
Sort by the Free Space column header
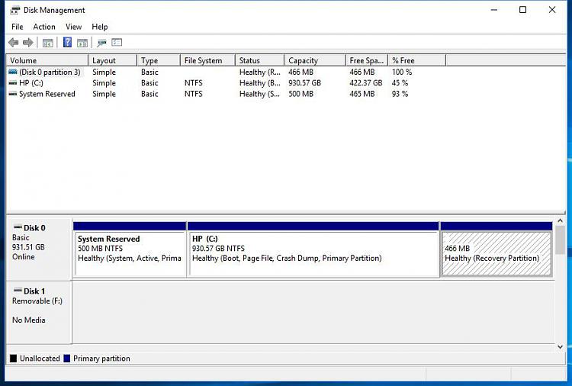point(367,60)
